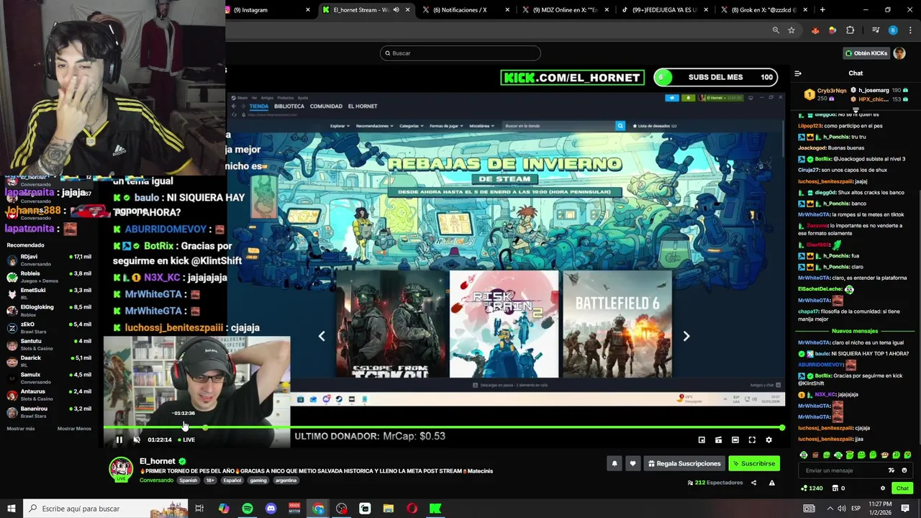Click the green Suscribirse button

click(x=754, y=463)
